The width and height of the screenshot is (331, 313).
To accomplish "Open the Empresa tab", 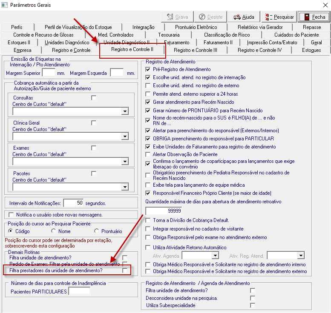I will 23,50.
